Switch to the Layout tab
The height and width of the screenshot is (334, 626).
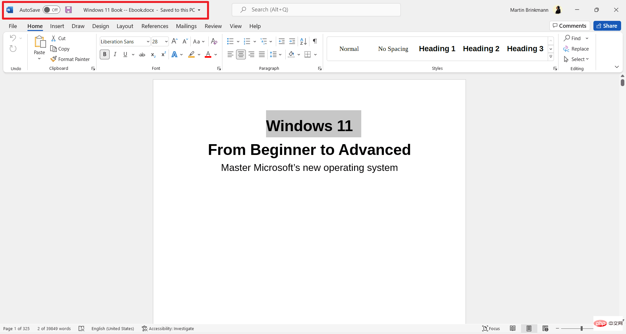[x=125, y=26]
